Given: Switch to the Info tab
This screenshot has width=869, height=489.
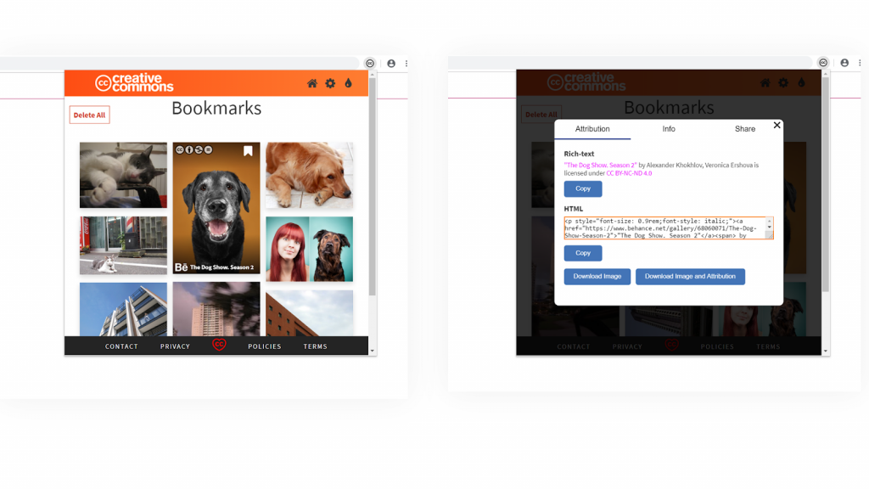Looking at the screenshot, I should pyautogui.click(x=669, y=129).
